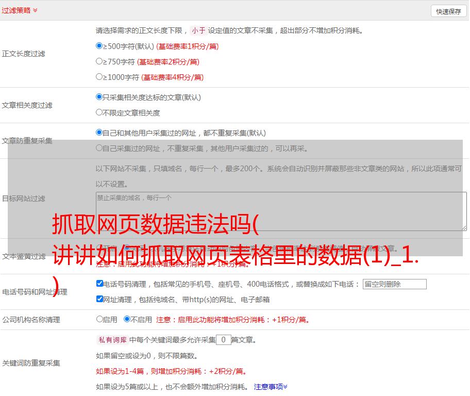The width and height of the screenshot is (470, 396).
Task: Expand the 注意事项 notes link
Action: click(x=271, y=386)
